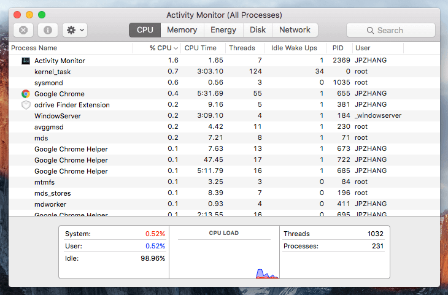Select the WindowServer process row
This screenshot has width=448, height=295.
click(224, 116)
